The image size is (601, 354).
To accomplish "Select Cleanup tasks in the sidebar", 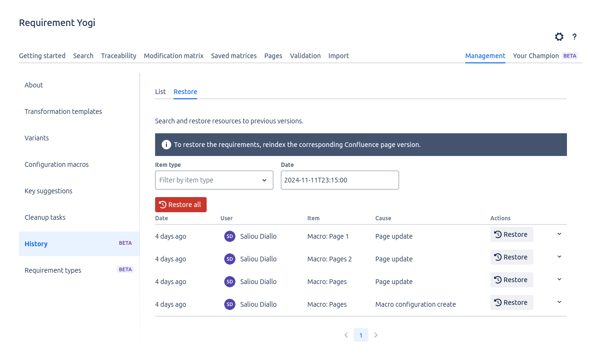I will (45, 217).
